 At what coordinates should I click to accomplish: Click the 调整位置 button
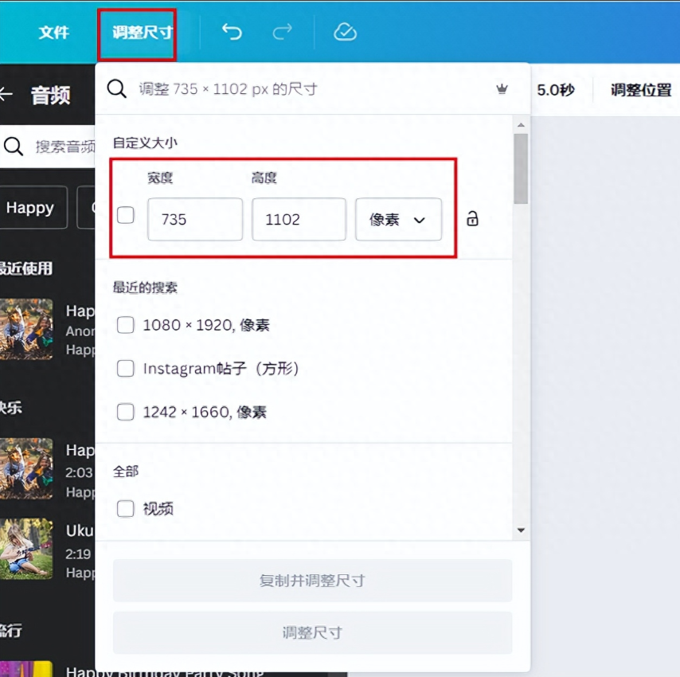point(641,90)
